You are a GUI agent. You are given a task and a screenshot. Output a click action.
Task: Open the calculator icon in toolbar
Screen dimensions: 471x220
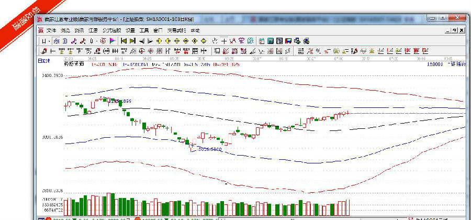271,40
